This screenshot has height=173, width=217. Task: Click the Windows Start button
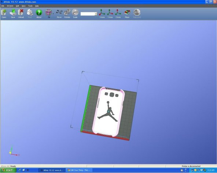click(8, 170)
